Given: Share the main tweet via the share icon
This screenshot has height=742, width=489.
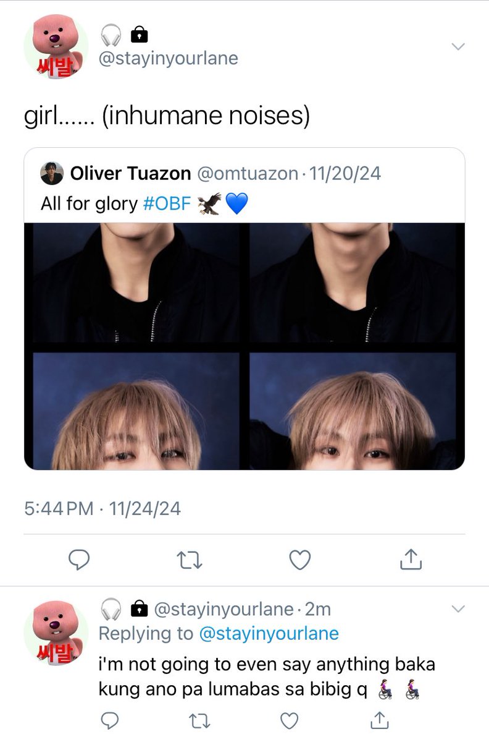Looking at the screenshot, I should (410, 559).
